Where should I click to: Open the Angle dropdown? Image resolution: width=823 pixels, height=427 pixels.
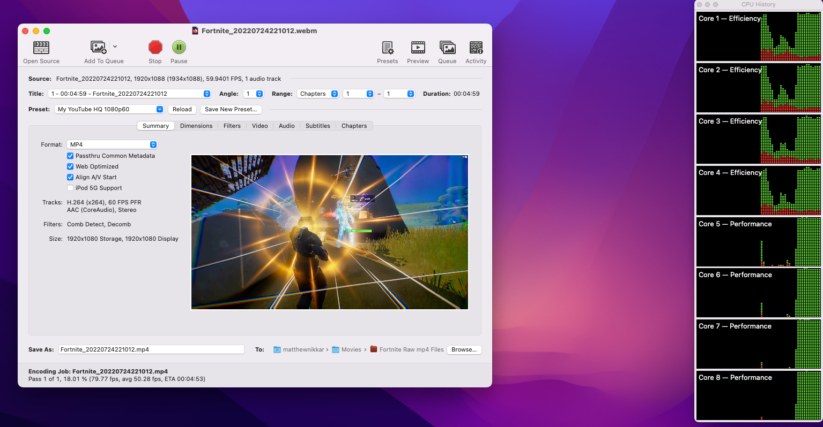tap(254, 94)
